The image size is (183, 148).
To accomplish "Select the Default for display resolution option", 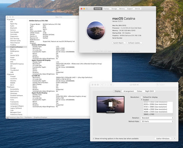I will 142,97.
